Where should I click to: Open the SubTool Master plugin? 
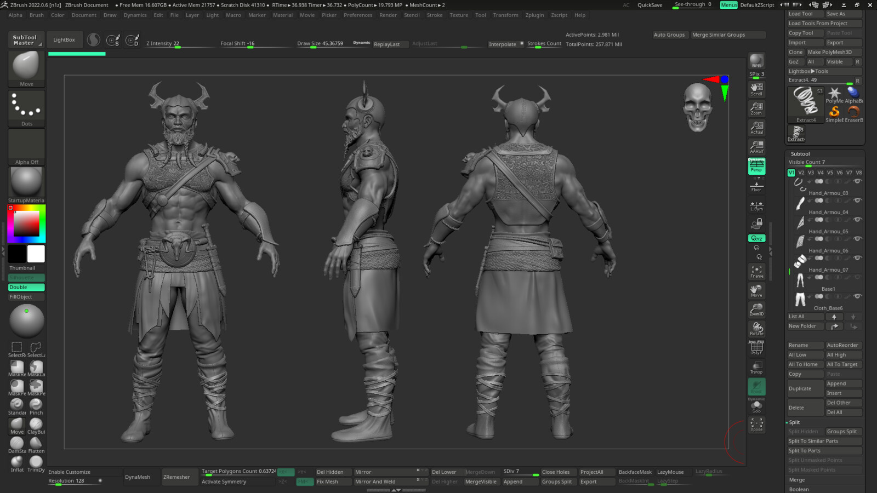point(25,39)
